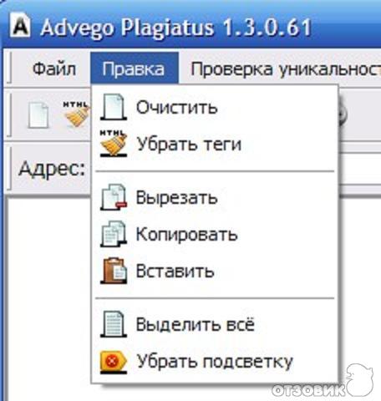Screen dimensions: 381x401
Task: Select Копировать in the menu
Action: pos(215,234)
